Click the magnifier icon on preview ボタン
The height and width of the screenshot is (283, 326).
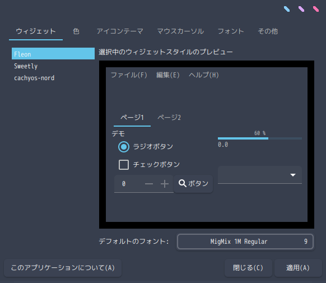pos(183,183)
